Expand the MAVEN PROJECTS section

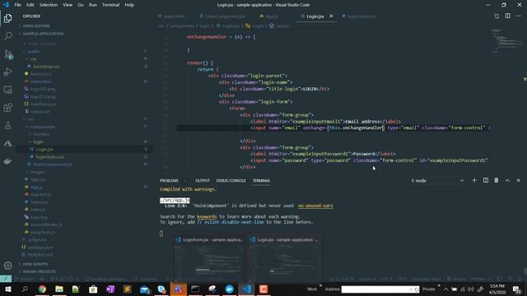tap(39, 271)
